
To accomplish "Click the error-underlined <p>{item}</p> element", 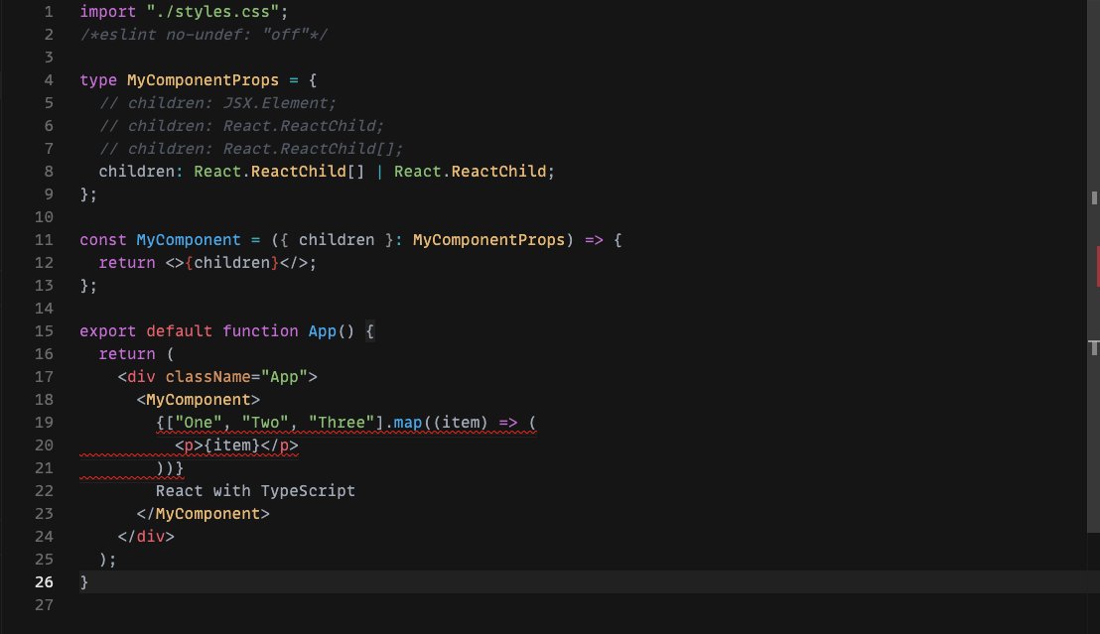I will pyautogui.click(x=236, y=445).
